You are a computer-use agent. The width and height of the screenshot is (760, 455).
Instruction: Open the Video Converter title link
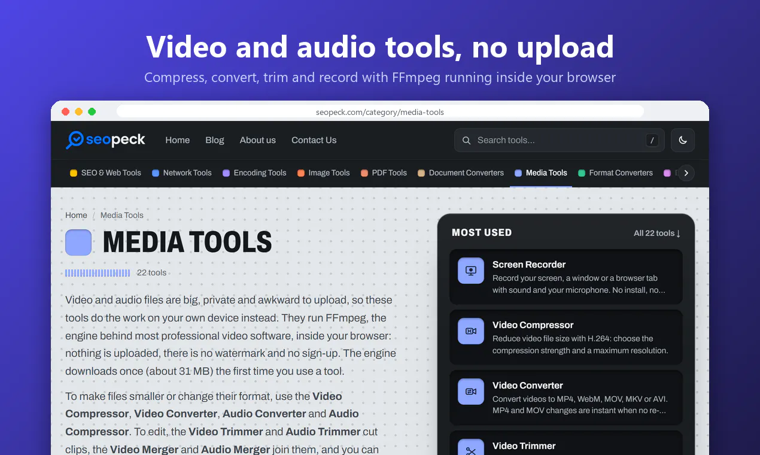coord(528,386)
